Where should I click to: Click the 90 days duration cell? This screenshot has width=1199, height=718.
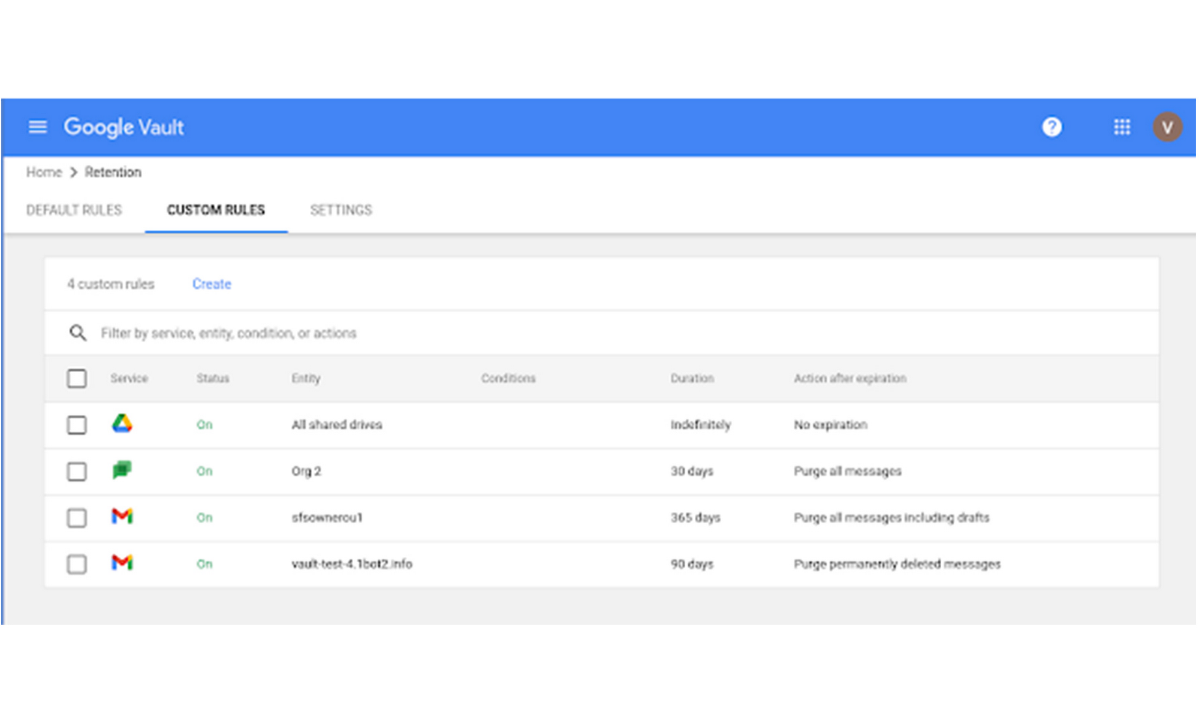coord(692,564)
